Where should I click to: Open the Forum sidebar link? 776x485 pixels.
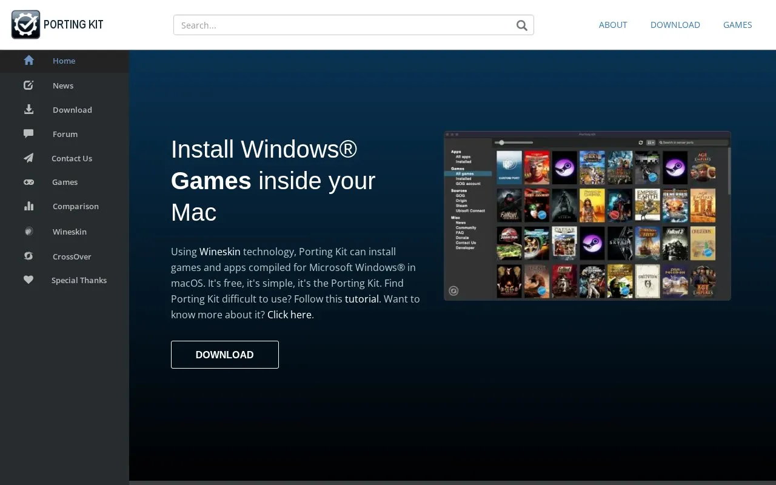coord(65,134)
